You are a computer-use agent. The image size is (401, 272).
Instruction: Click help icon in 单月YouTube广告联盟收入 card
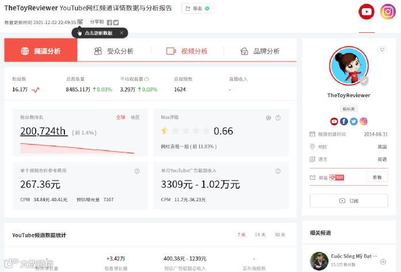tap(278, 171)
